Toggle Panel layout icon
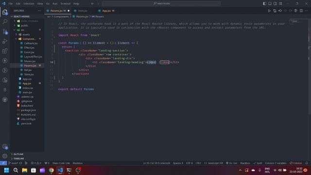Screen dimensions: 311x175 [270, 3]
